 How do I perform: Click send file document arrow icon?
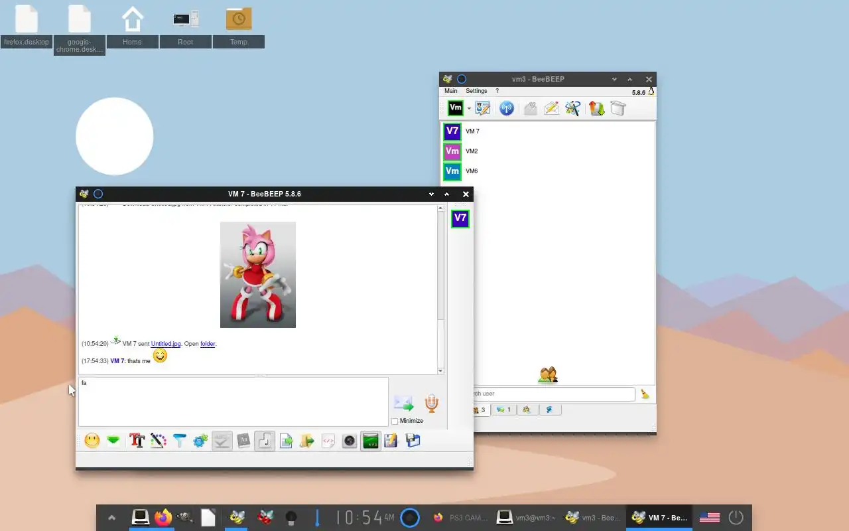click(286, 441)
